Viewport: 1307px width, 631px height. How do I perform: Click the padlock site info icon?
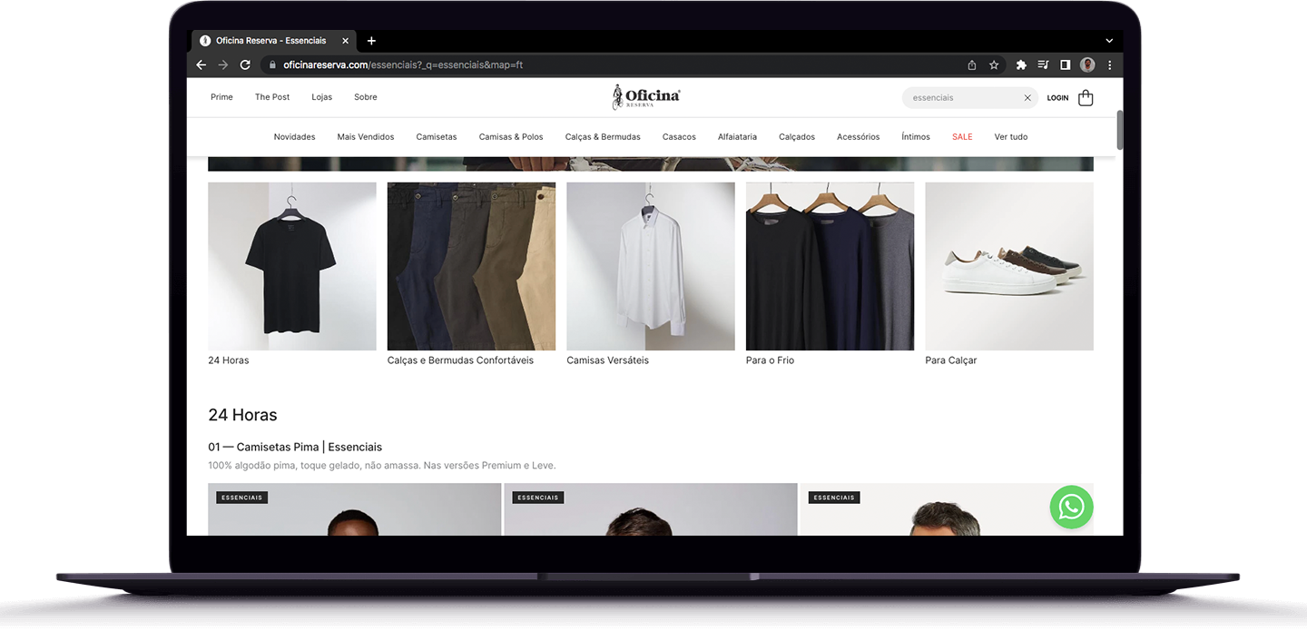(271, 65)
